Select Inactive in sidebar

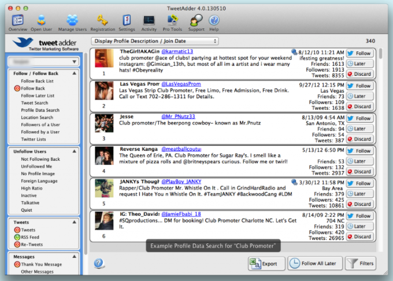pos(29,195)
